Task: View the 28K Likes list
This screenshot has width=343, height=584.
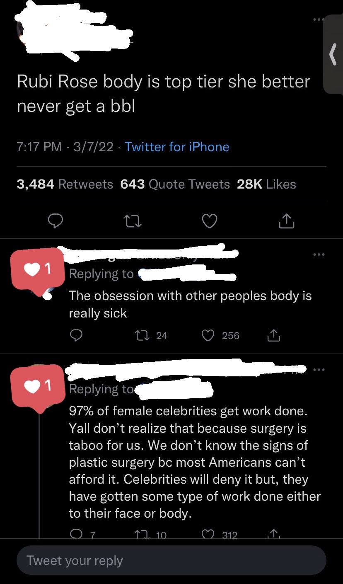Action: [x=266, y=184]
